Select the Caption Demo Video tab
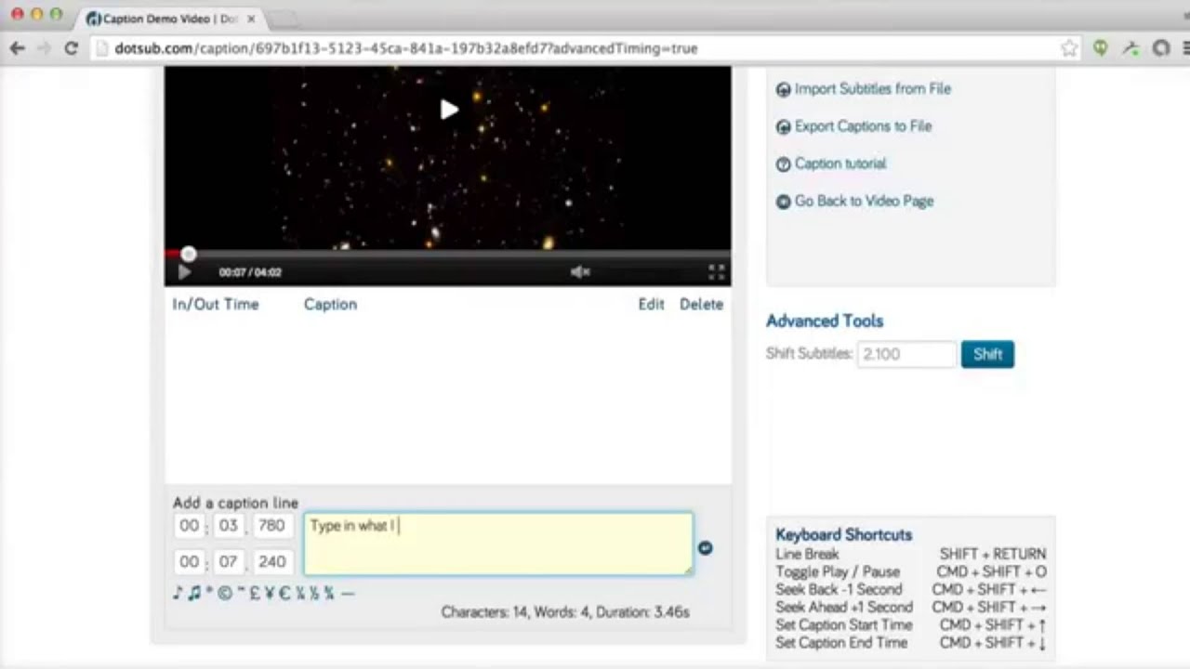1190x669 pixels. [169, 19]
